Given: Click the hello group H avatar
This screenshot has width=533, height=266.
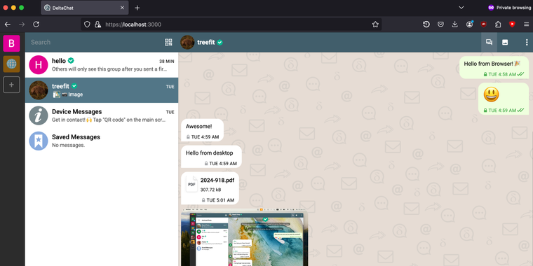Looking at the screenshot, I should (39, 65).
